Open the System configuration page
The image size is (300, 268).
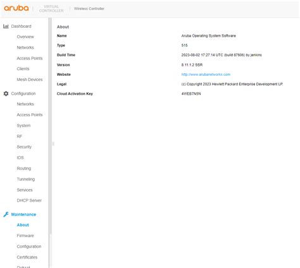pyautogui.click(x=23, y=126)
